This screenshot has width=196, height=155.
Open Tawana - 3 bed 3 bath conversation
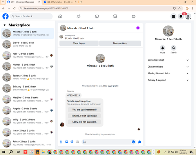tap(27, 77)
